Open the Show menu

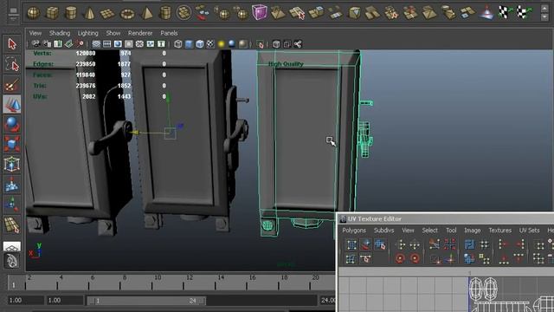point(113,33)
